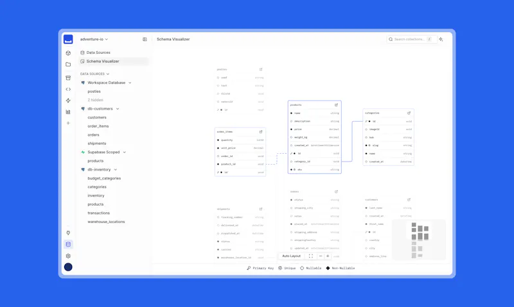
Task: Zoom in with the plus button
Action: click(328, 256)
